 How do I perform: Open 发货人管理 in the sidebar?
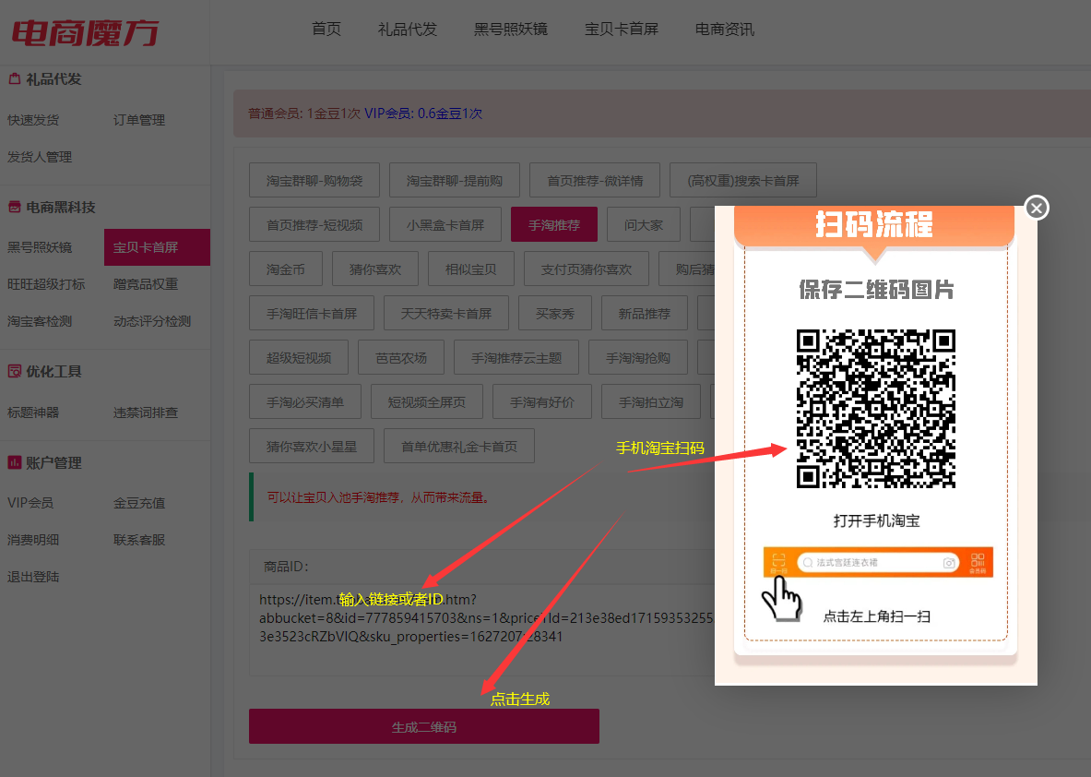click(40, 157)
